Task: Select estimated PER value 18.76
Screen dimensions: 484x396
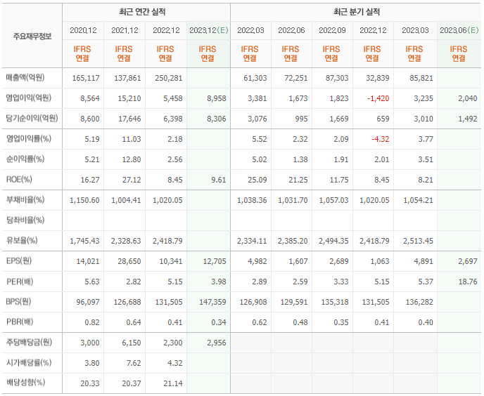Action: pos(468,282)
